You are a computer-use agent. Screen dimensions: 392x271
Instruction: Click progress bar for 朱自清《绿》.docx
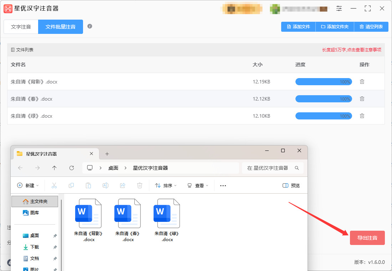tap(324, 116)
